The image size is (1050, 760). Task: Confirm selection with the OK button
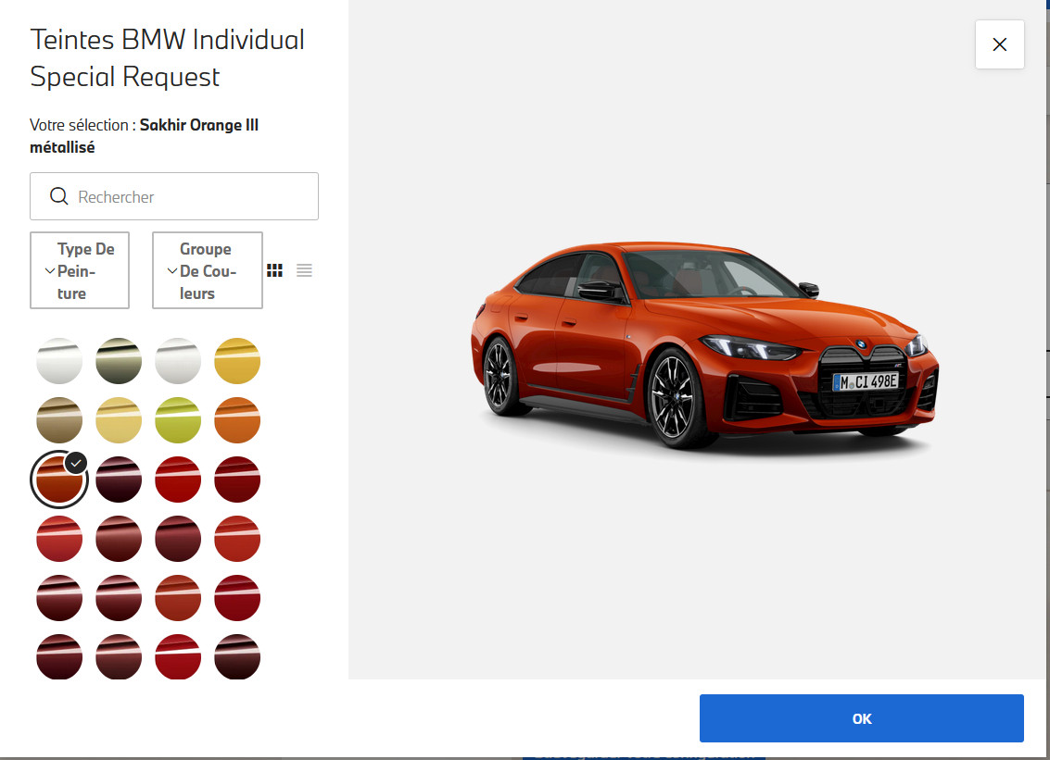click(x=861, y=717)
